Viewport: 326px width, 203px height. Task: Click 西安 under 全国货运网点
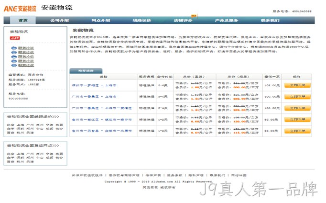11,162
